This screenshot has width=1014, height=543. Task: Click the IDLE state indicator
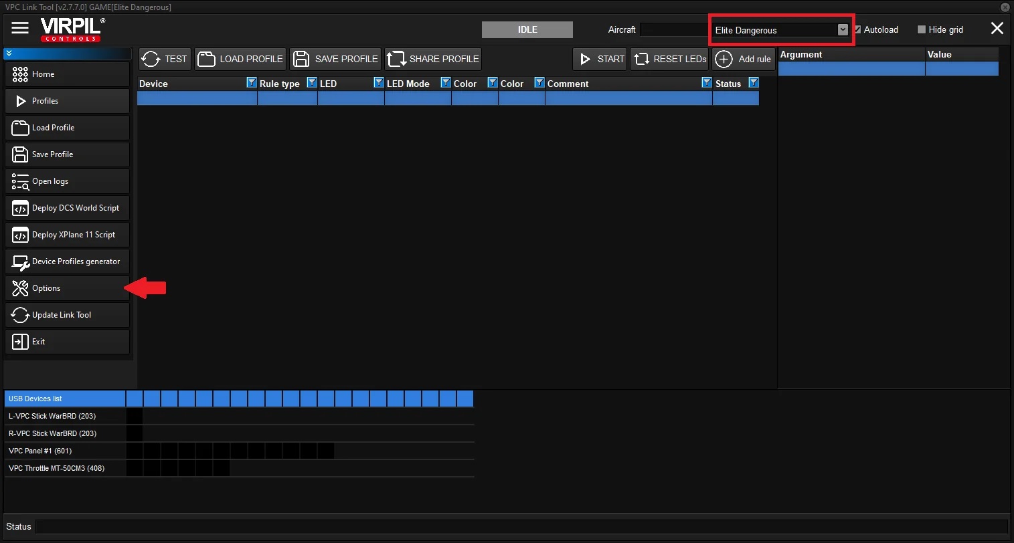click(527, 29)
